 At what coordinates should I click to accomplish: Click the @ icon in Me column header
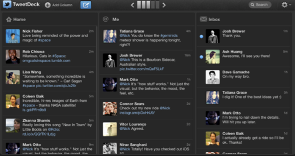[106, 19]
